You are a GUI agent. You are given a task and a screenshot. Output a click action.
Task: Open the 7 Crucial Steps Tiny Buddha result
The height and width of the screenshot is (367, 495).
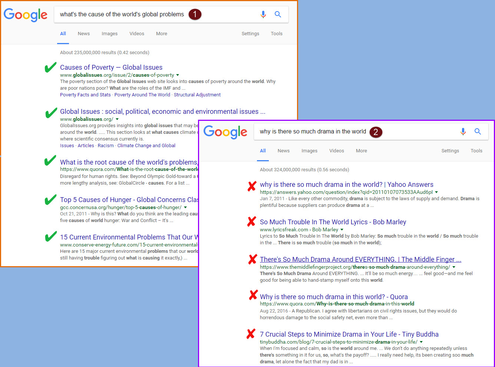349,334
